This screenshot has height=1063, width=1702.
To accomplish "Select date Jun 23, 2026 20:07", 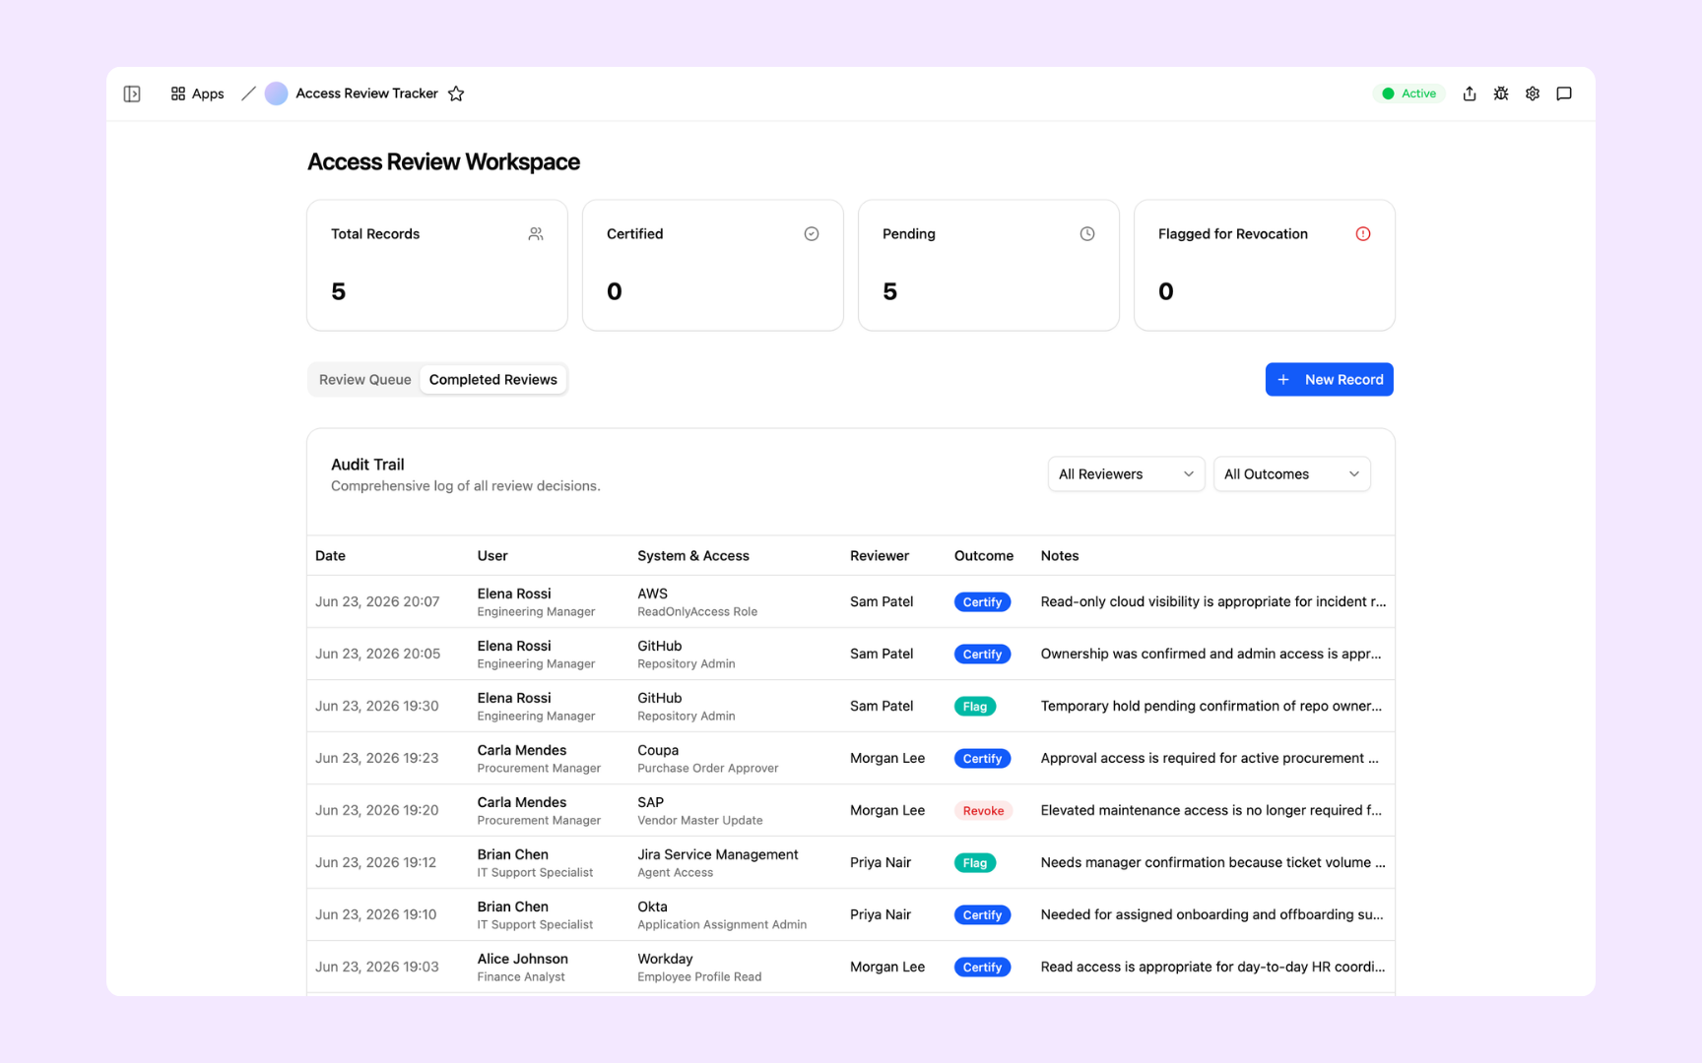I will click(377, 602).
